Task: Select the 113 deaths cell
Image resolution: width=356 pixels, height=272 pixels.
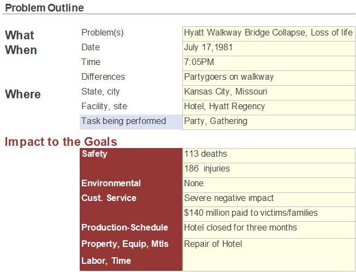Action: coord(269,156)
